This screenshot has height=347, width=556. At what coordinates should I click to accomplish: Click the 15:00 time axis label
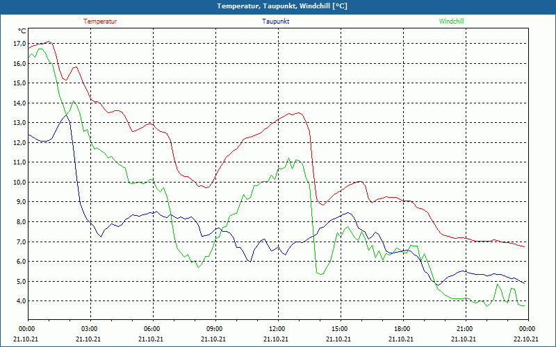coord(341,328)
